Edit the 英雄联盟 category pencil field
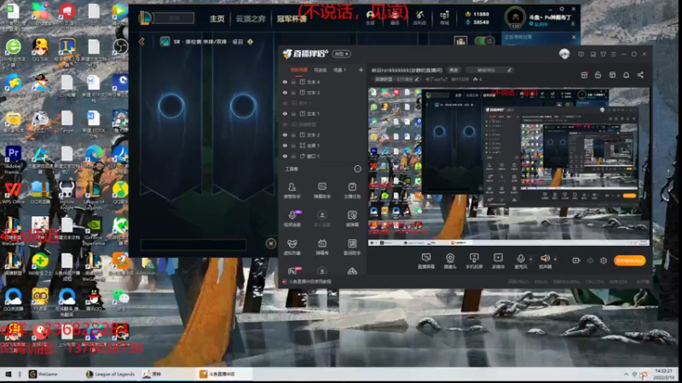 [x=396, y=79]
